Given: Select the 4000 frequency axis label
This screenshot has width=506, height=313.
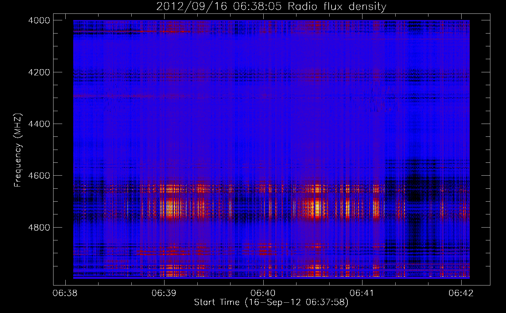Looking at the screenshot, I should tap(39, 20).
